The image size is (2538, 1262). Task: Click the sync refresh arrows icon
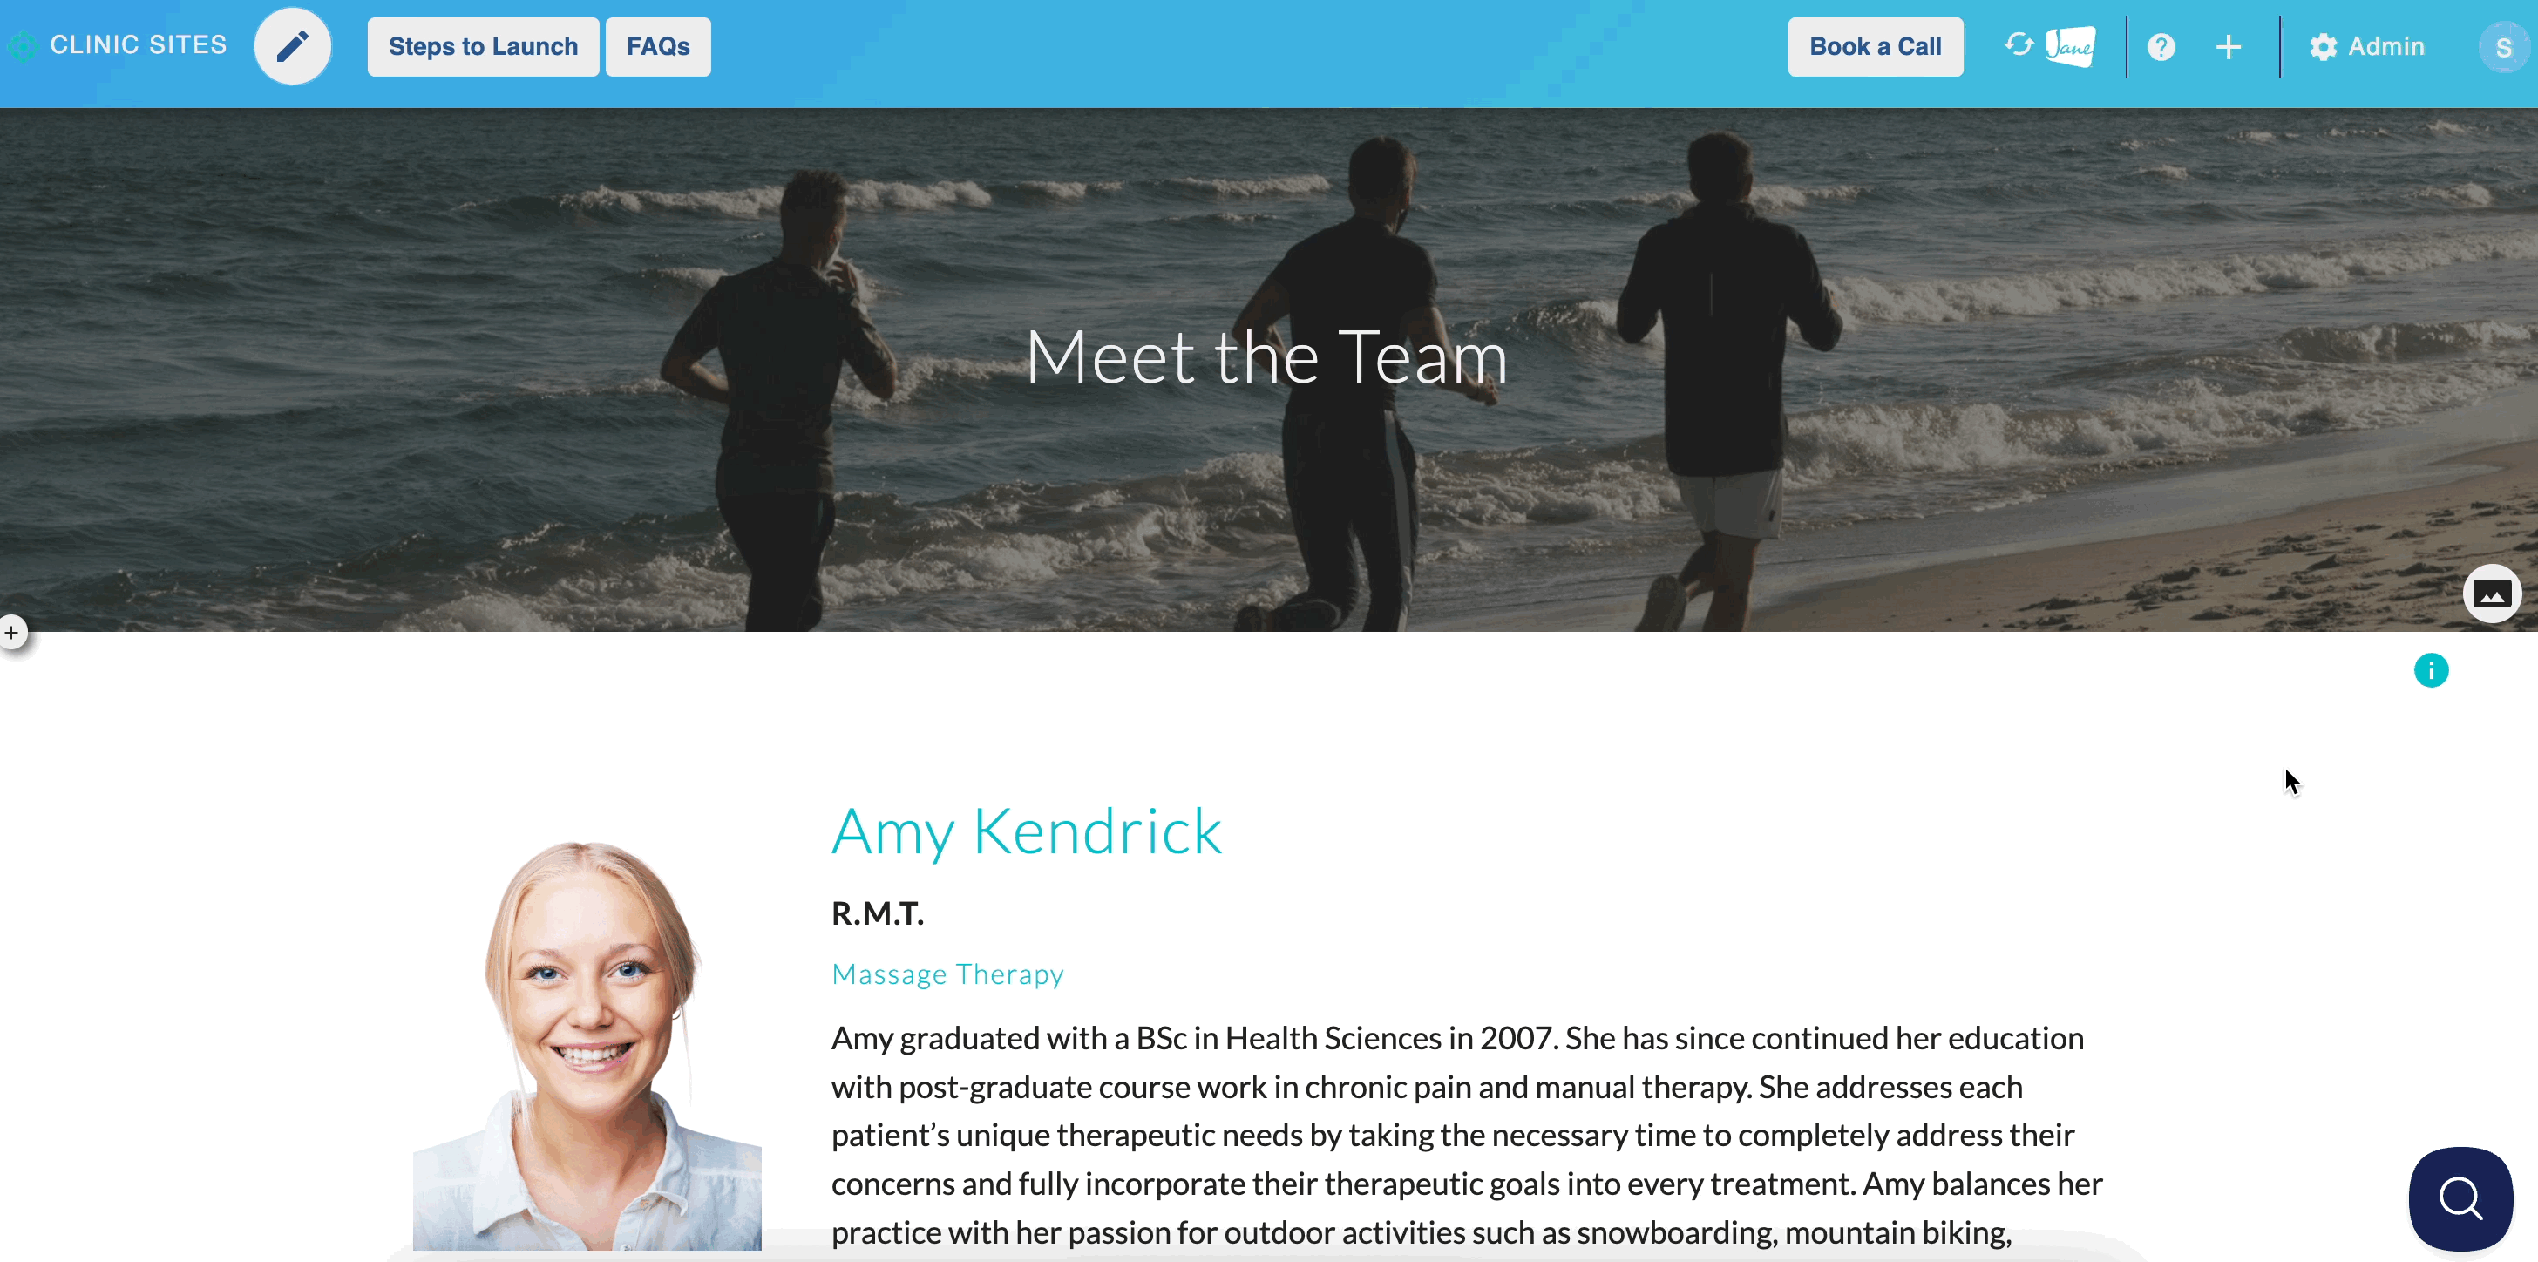click(x=2018, y=44)
